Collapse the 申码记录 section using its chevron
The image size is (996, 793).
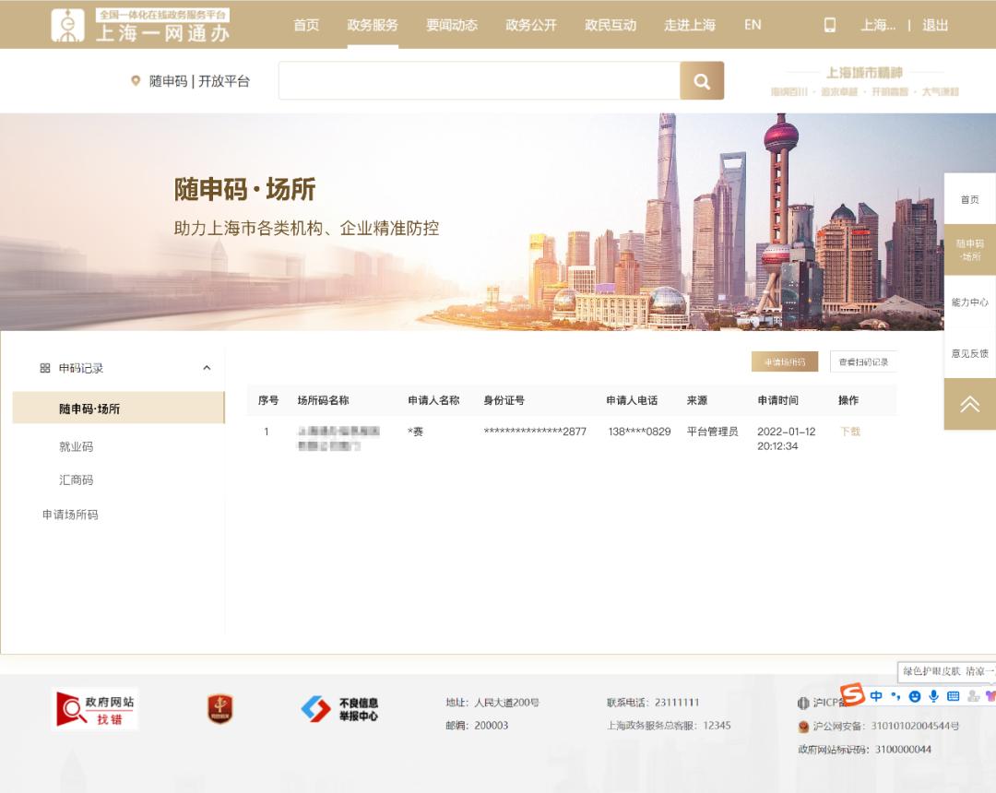pyautogui.click(x=207, y=367)
